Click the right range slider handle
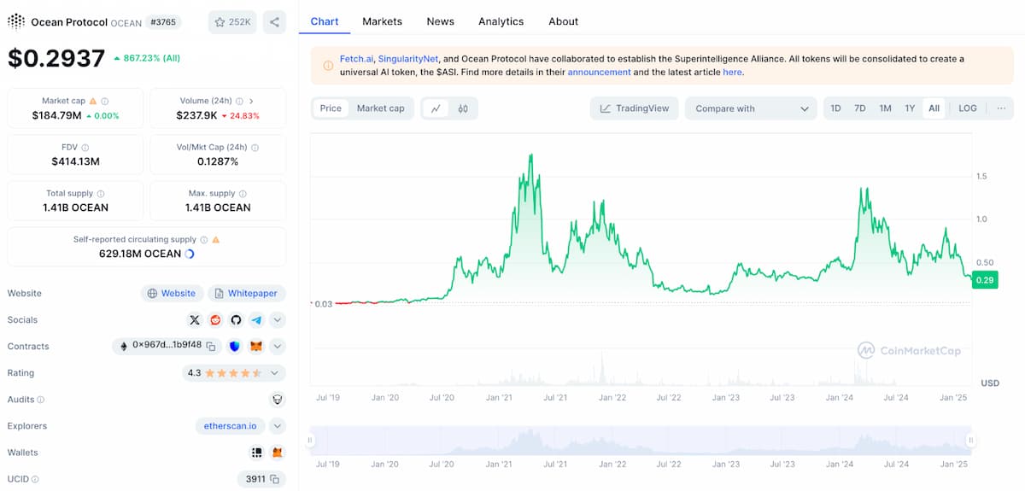The width and height of the screenshot is (1025, 491). (970, 440)
